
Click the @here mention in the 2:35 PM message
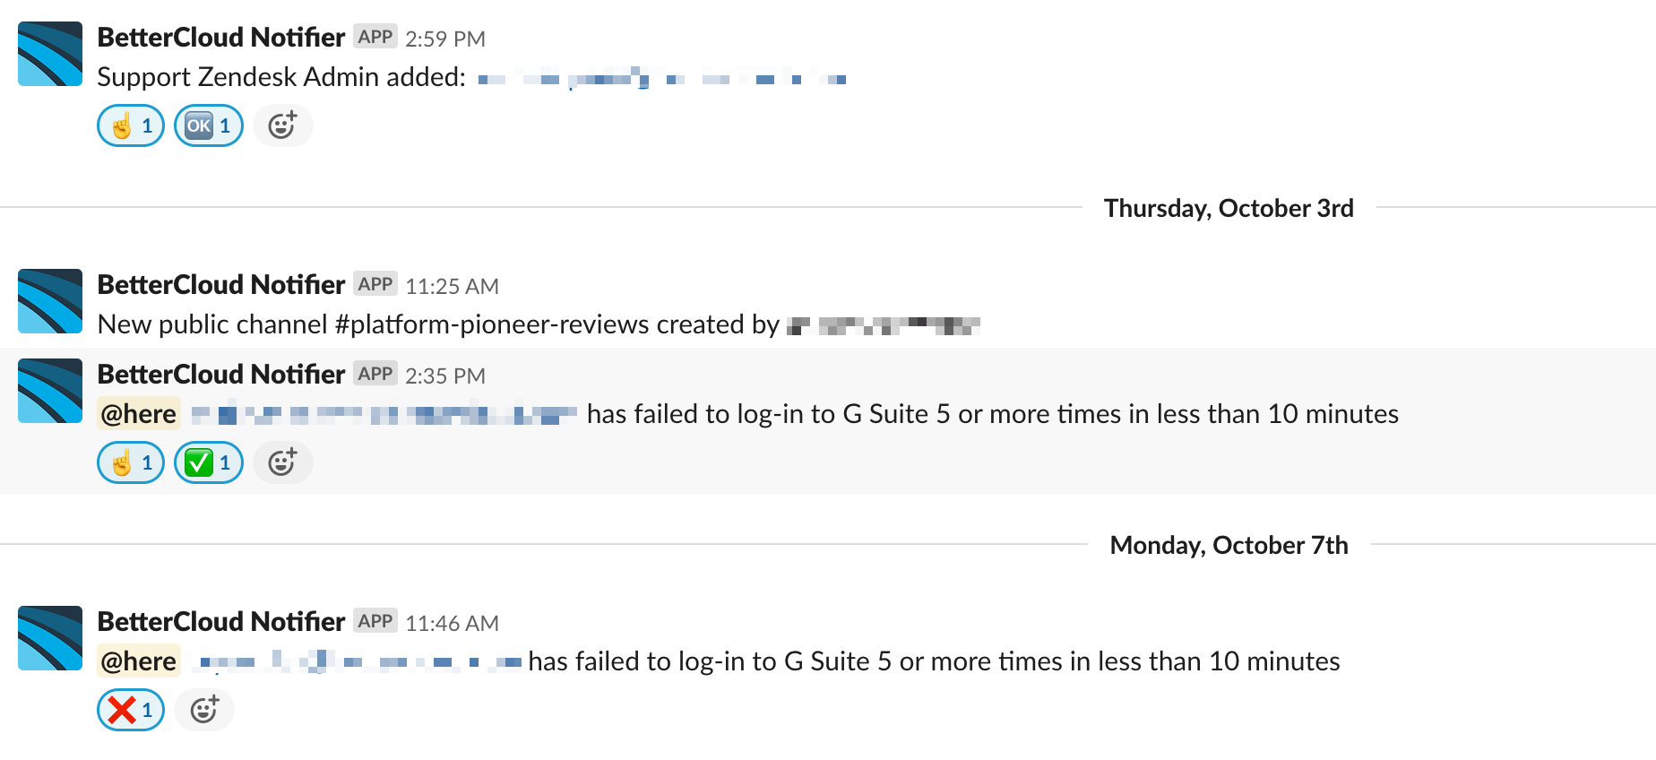(139, 413)
